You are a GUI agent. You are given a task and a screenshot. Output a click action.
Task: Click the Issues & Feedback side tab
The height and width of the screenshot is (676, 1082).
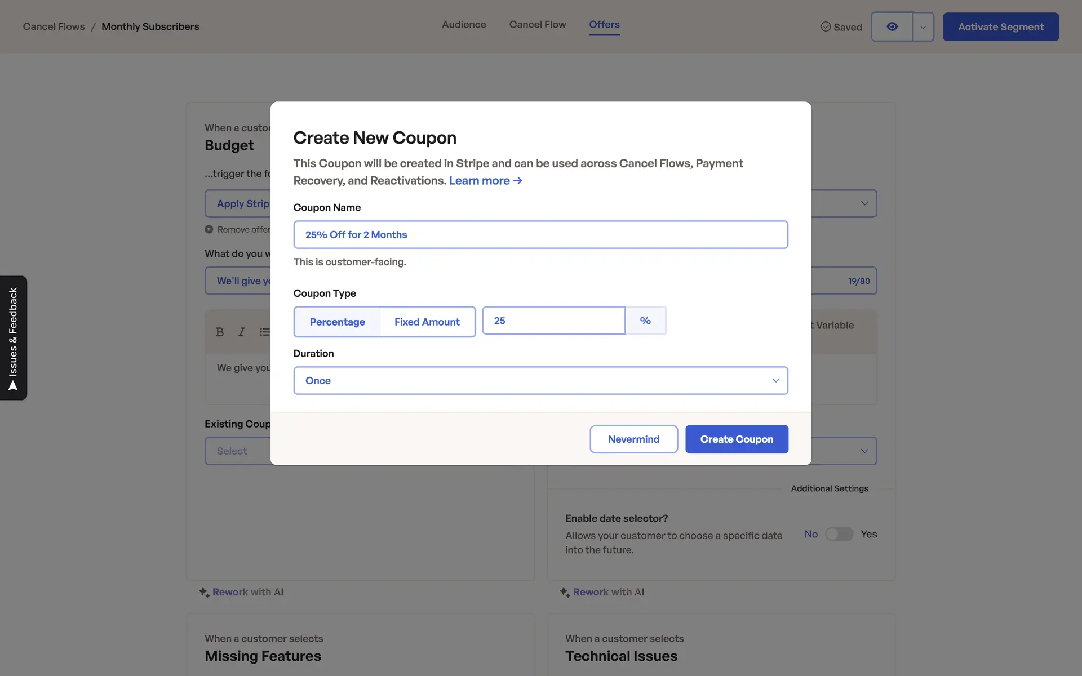(14, 338)
